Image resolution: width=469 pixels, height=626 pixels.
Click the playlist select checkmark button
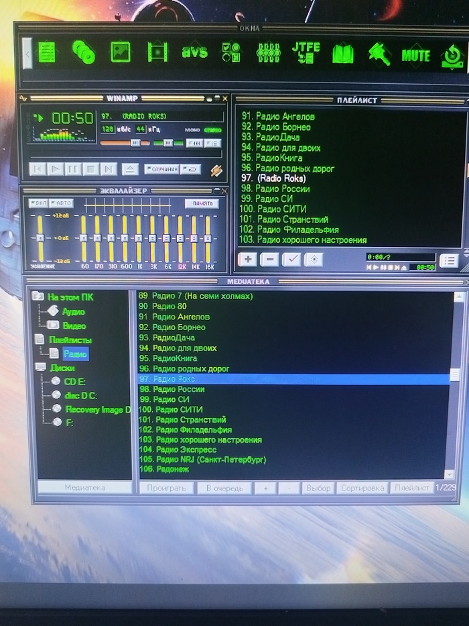coord(291,260)
